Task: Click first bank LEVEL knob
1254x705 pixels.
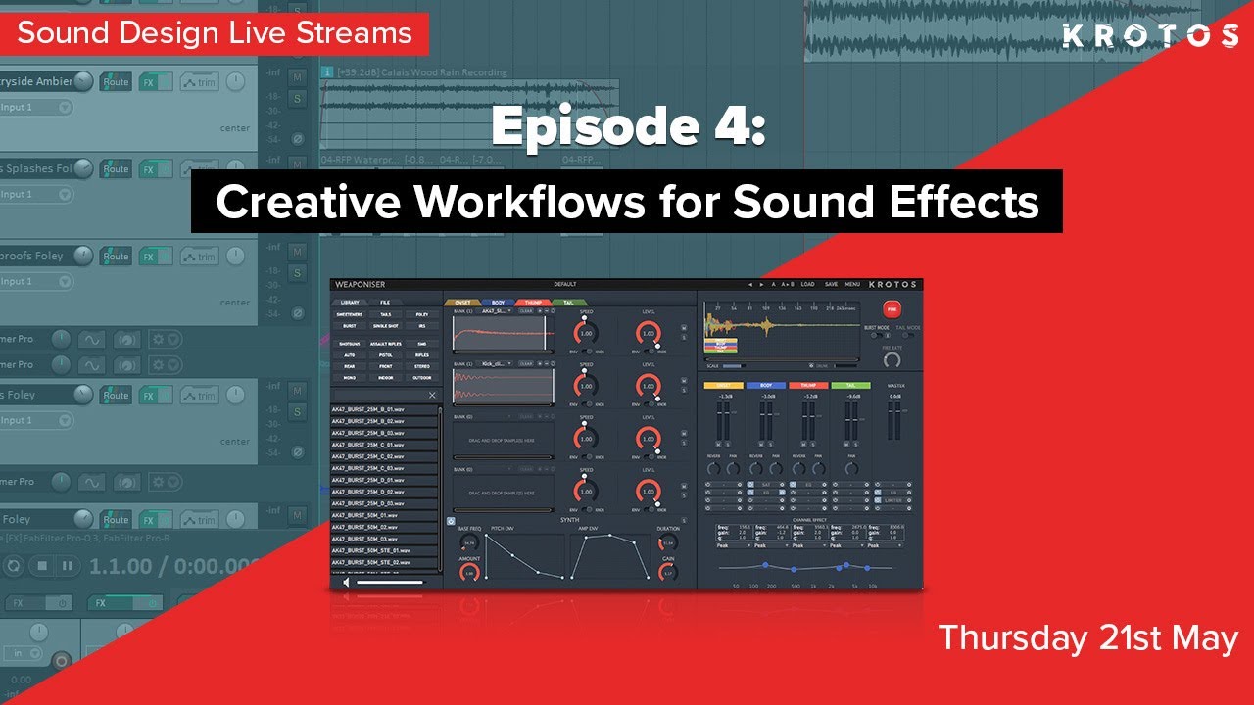Action: point(649,333)
